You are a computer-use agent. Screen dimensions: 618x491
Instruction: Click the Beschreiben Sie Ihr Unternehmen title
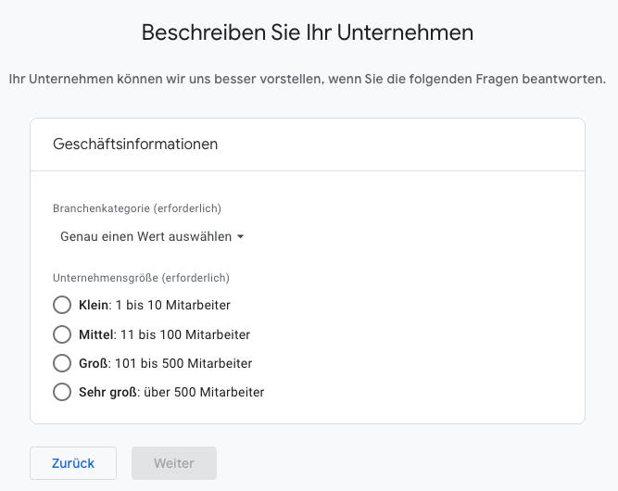point(308,32)
